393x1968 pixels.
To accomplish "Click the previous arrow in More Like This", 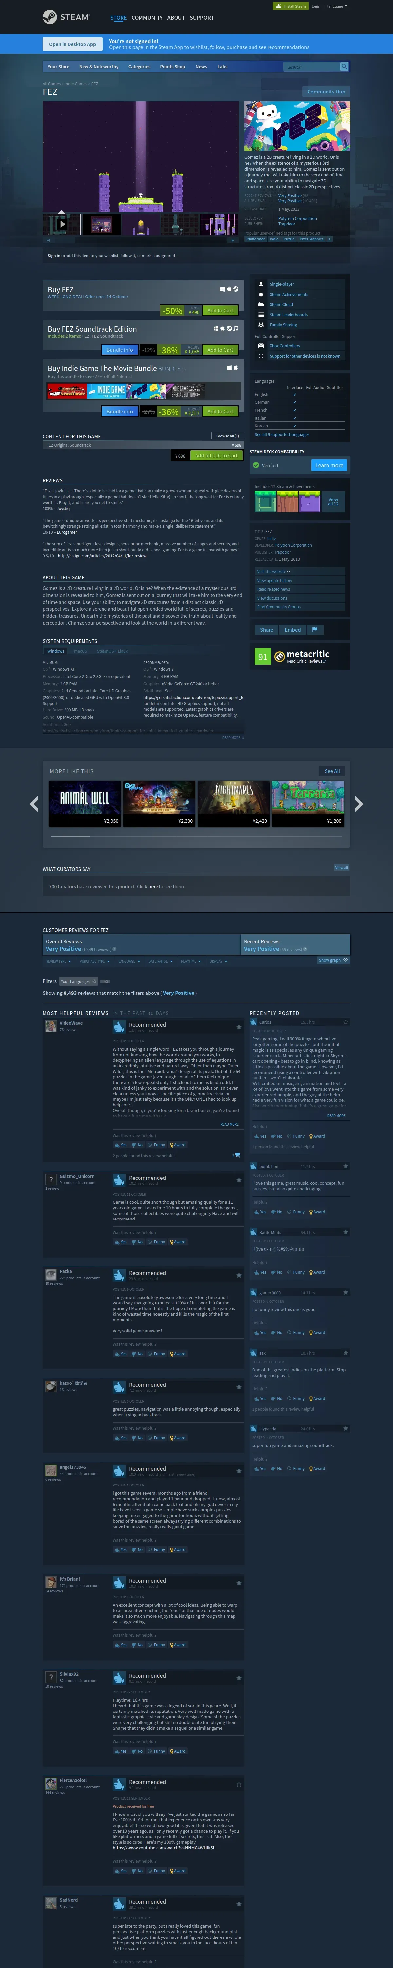I will [34, 804].
